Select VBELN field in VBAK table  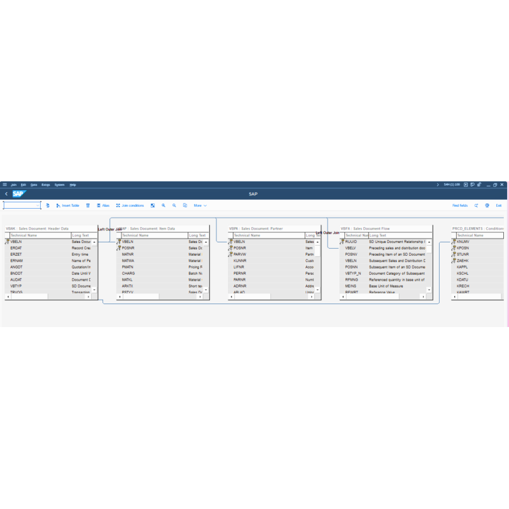pyautogui.click(x=17, y=242)
